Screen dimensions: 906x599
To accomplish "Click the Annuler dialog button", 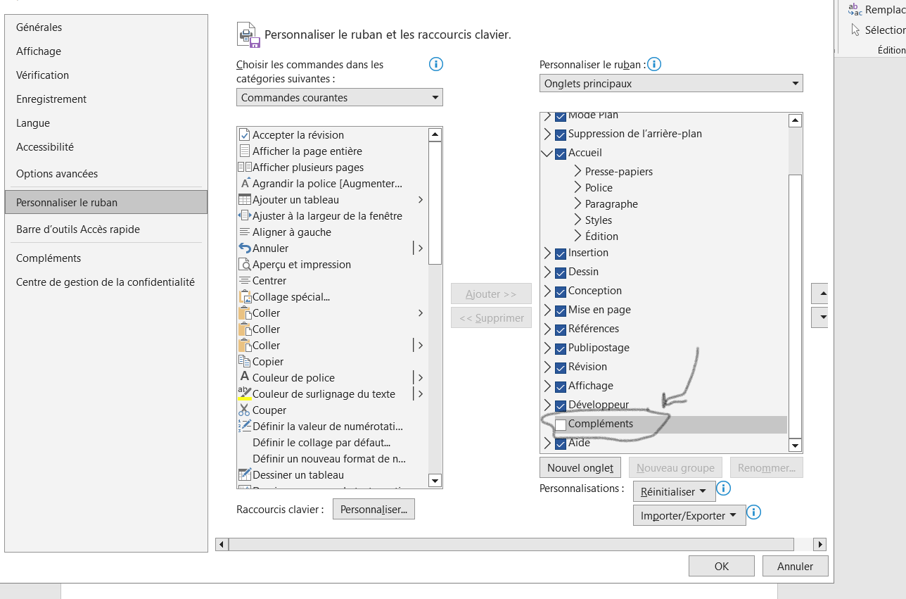I will click(795, 566).
